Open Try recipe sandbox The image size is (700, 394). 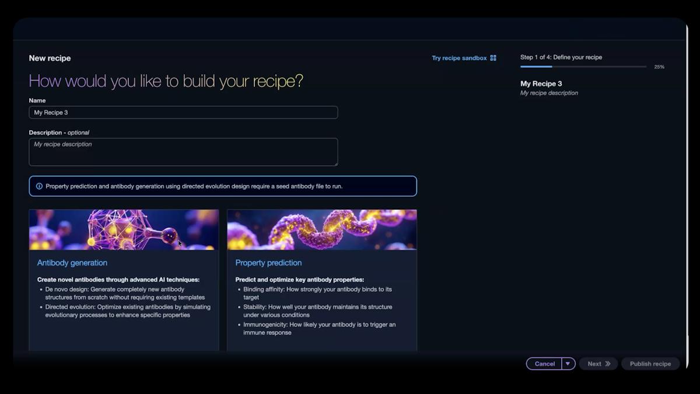(x=459, y=58)
